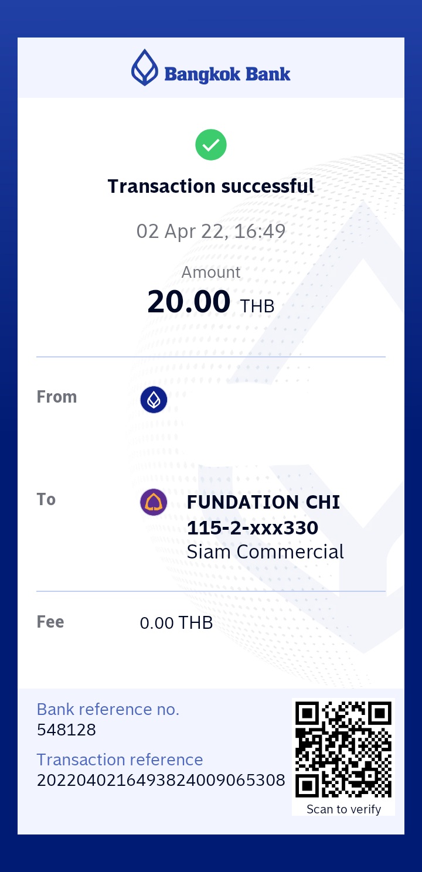The width and height of the screenshot is (422, 872).
Task: Click the 20.00 THB amount value
Action: coord(210,302)
